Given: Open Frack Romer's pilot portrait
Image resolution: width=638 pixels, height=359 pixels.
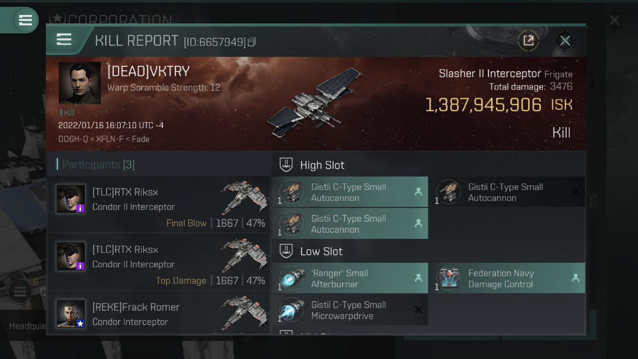Looking at the screenshot, I should pyautogui.click(x=71, y=314).
